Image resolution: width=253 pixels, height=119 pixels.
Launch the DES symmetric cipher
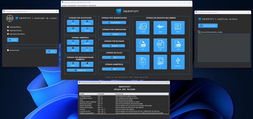pos(73,49)
